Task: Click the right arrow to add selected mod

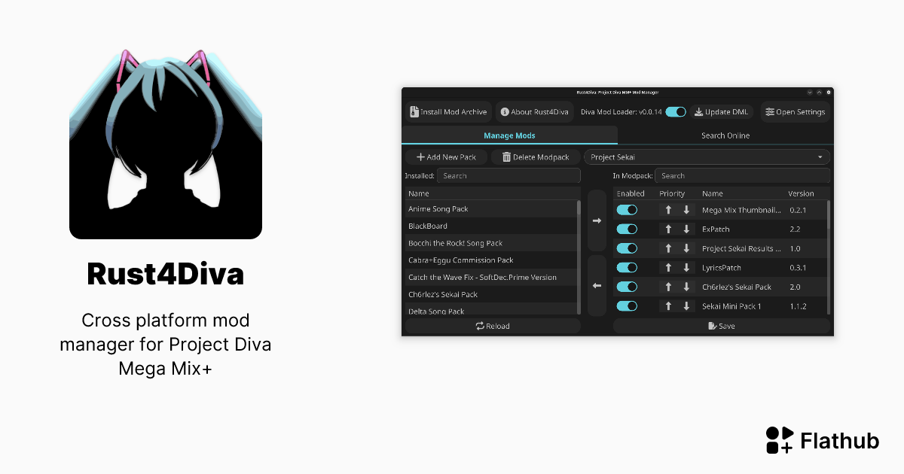Action: pyautogui.click(x=596, y=220)
